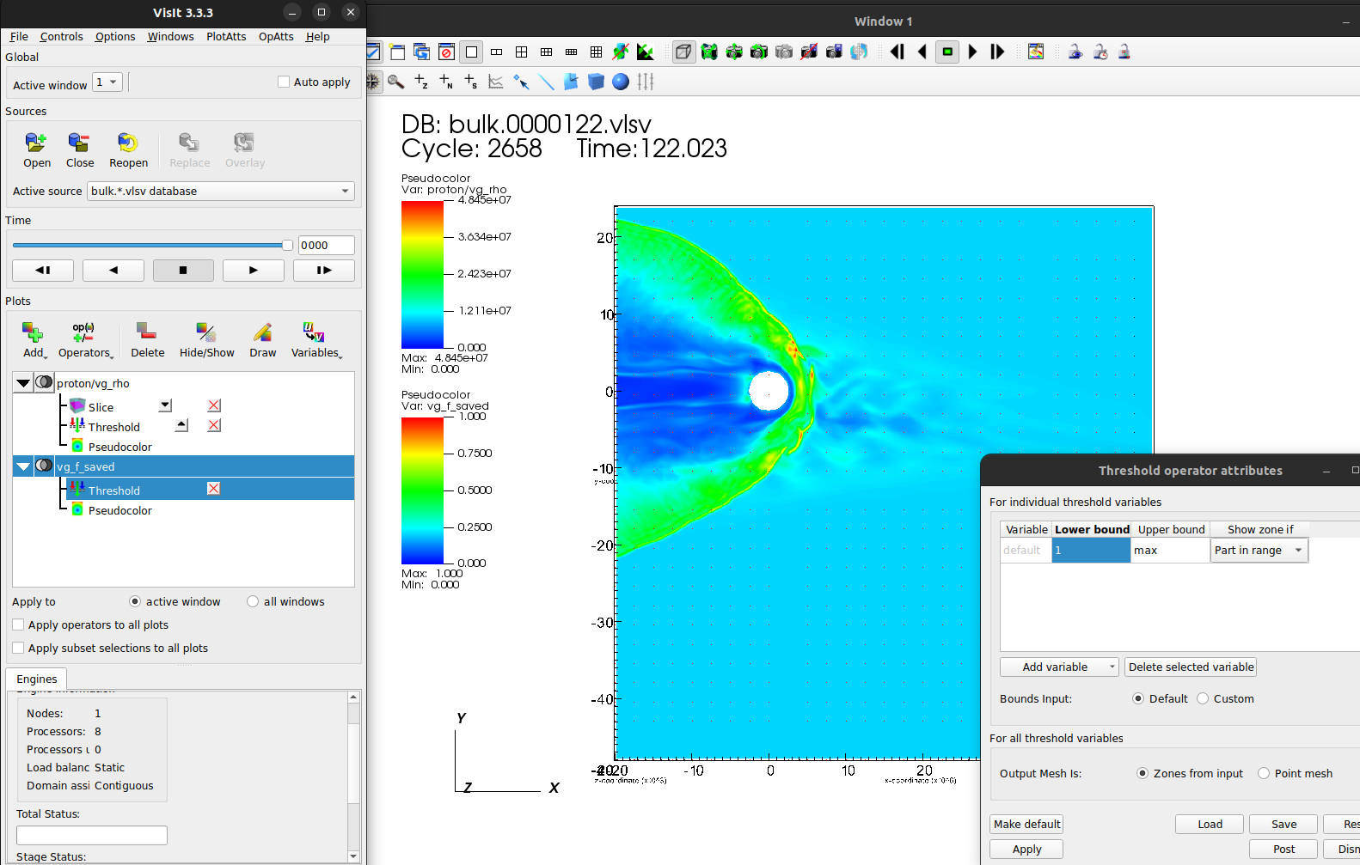Viewport: 1360px width, 865px height.
Task: Open the Variables icon menu
Action: [315, 332]
